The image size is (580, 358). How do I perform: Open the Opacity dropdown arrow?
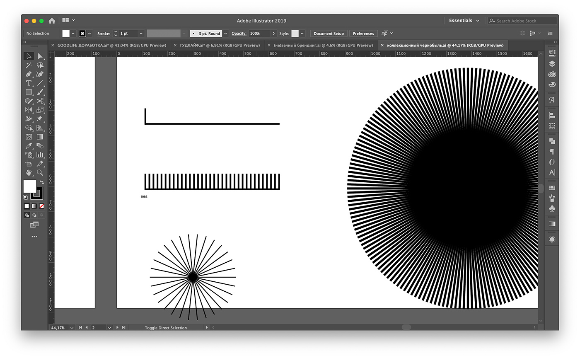(274, 33)
